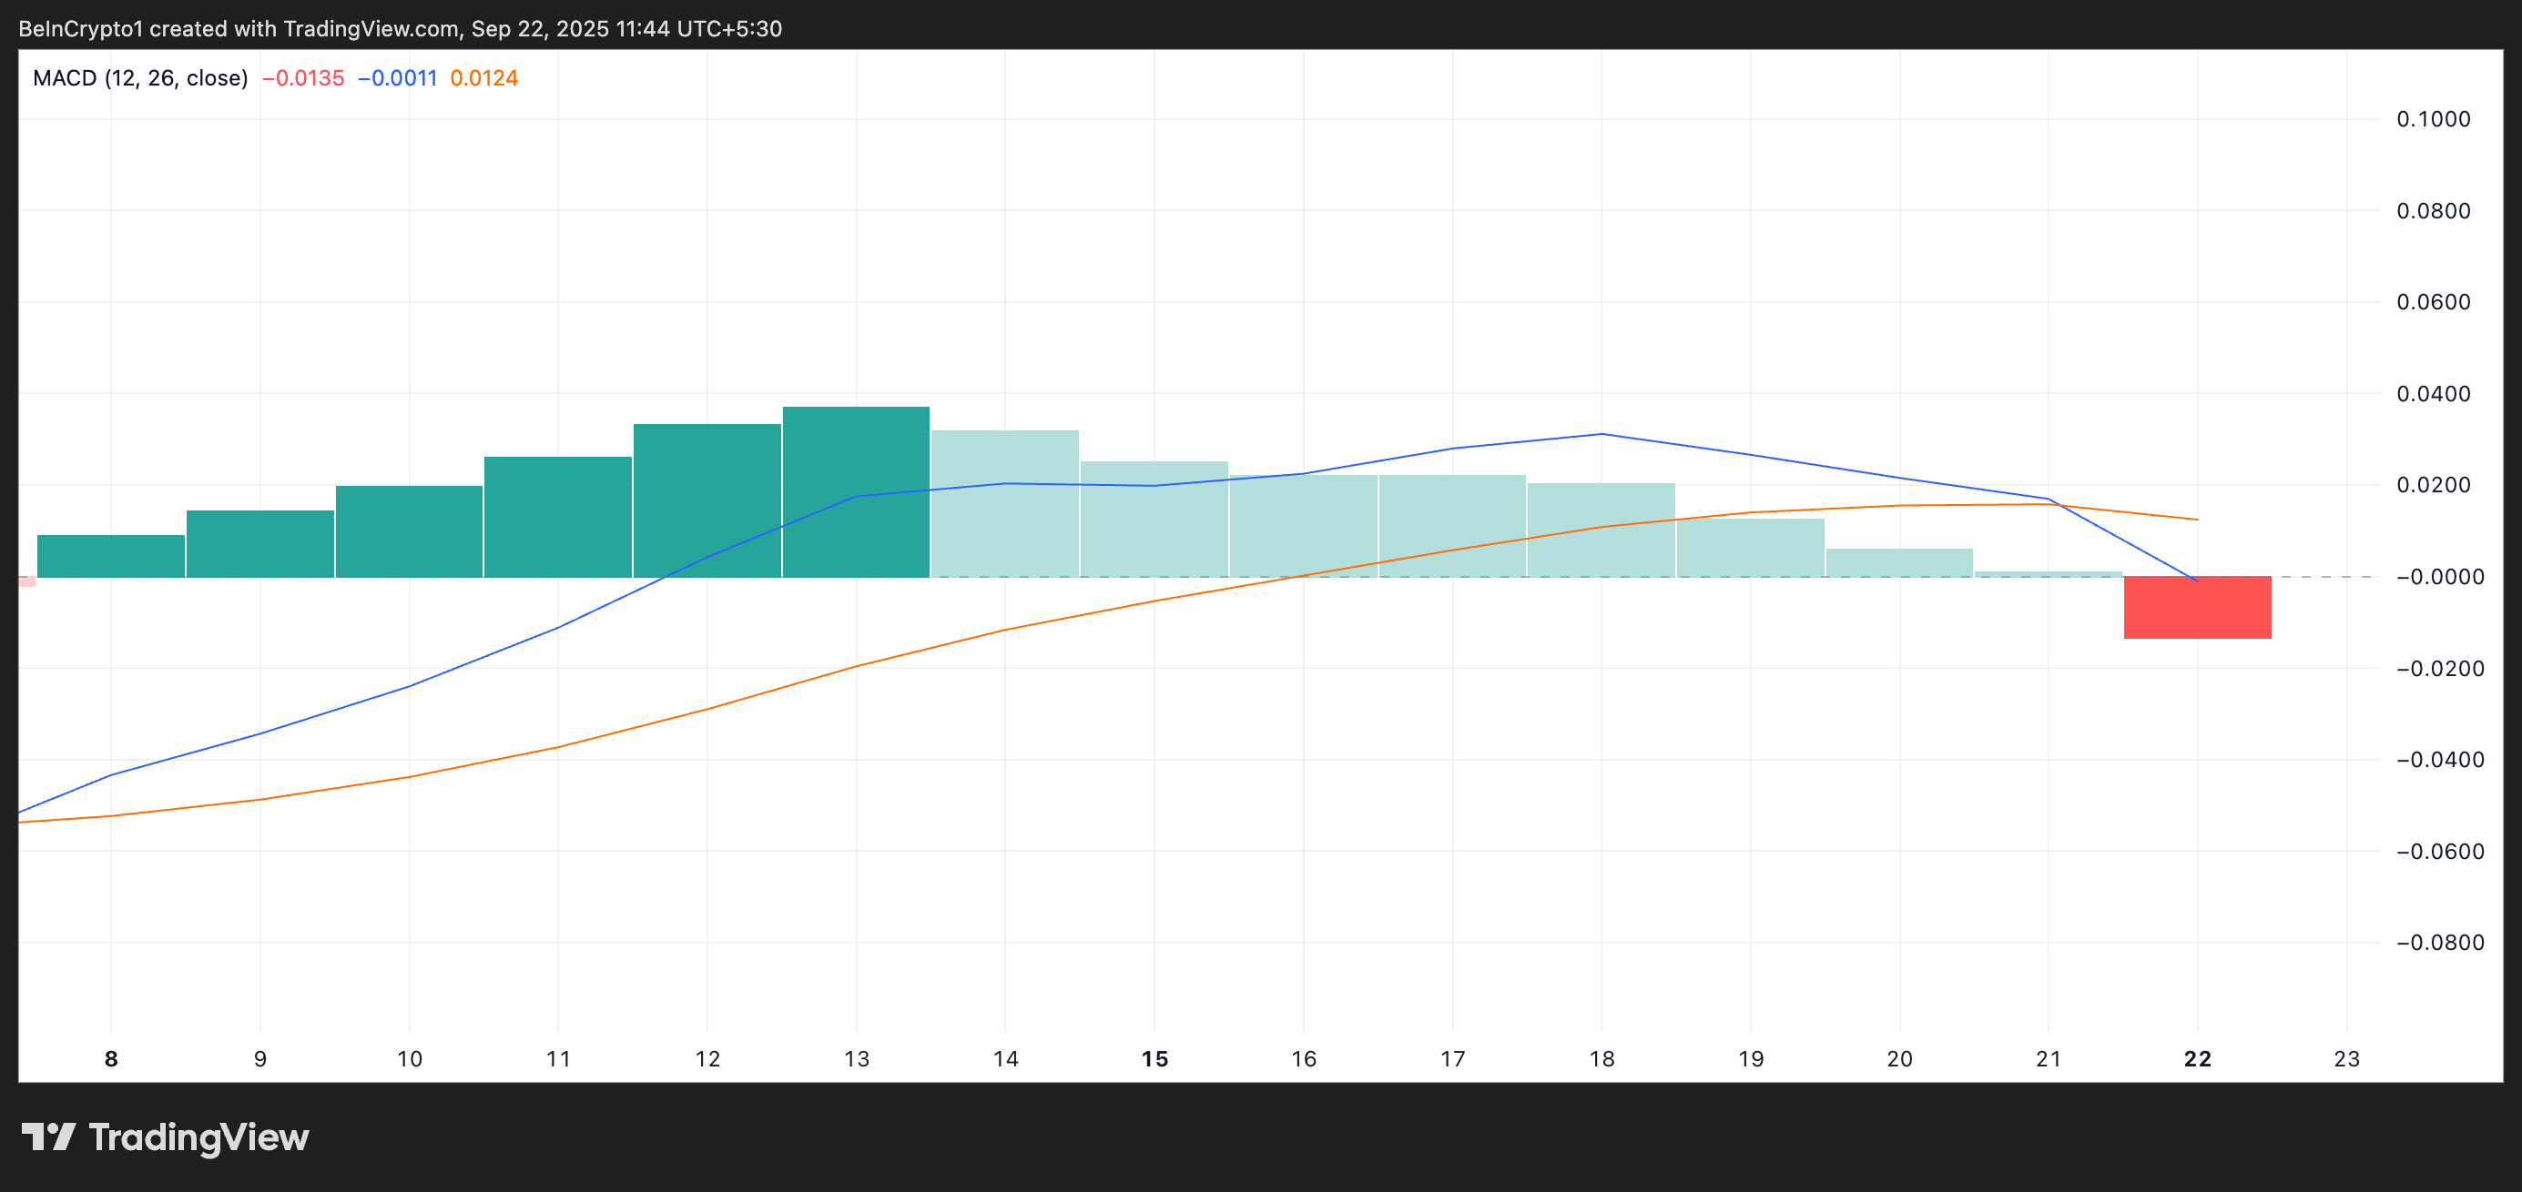Click the red histogram bar at day 22
This screenshot has width=2522, height=1192.
coord(2197,608)
